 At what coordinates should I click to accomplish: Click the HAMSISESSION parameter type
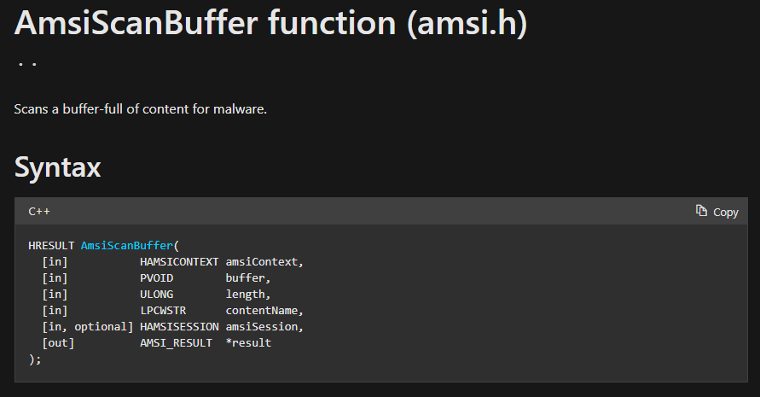(x=179, y=327)
